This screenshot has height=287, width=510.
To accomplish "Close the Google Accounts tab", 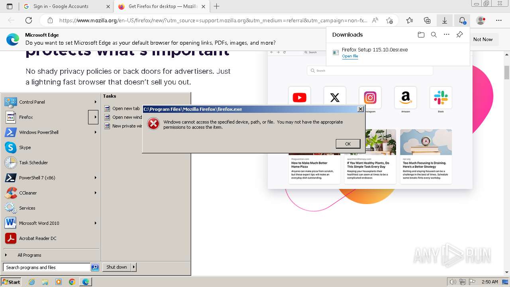I will point(108,6).
